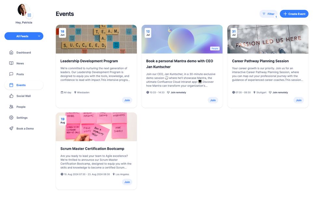Join the Career Pathway Planning Session
The image size is (325, 198).
point(298,100)
